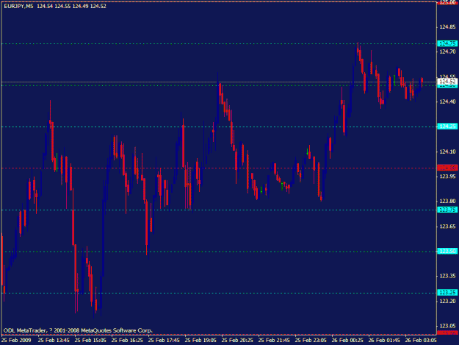Click the 124.70 price axis label
Screen dimensions: 459x345
[x=447, y=52]
